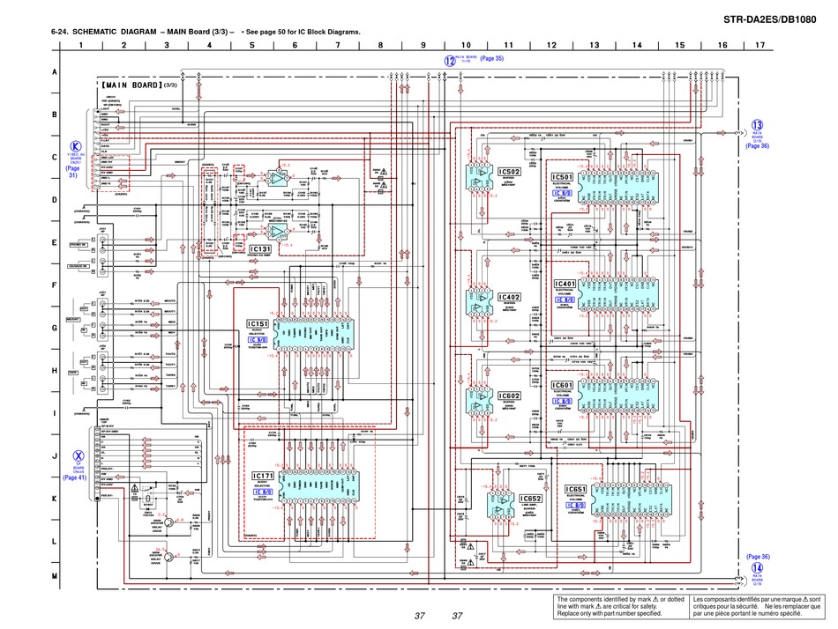The width and height of the screenshot is (838, 629).
Task: Select the "IC171" audio selector label
Action: 263,476
